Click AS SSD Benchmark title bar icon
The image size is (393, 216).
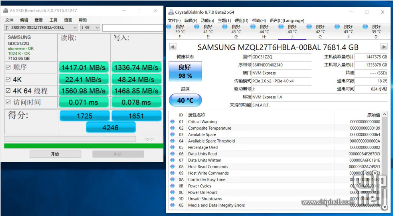pos(6,10)
